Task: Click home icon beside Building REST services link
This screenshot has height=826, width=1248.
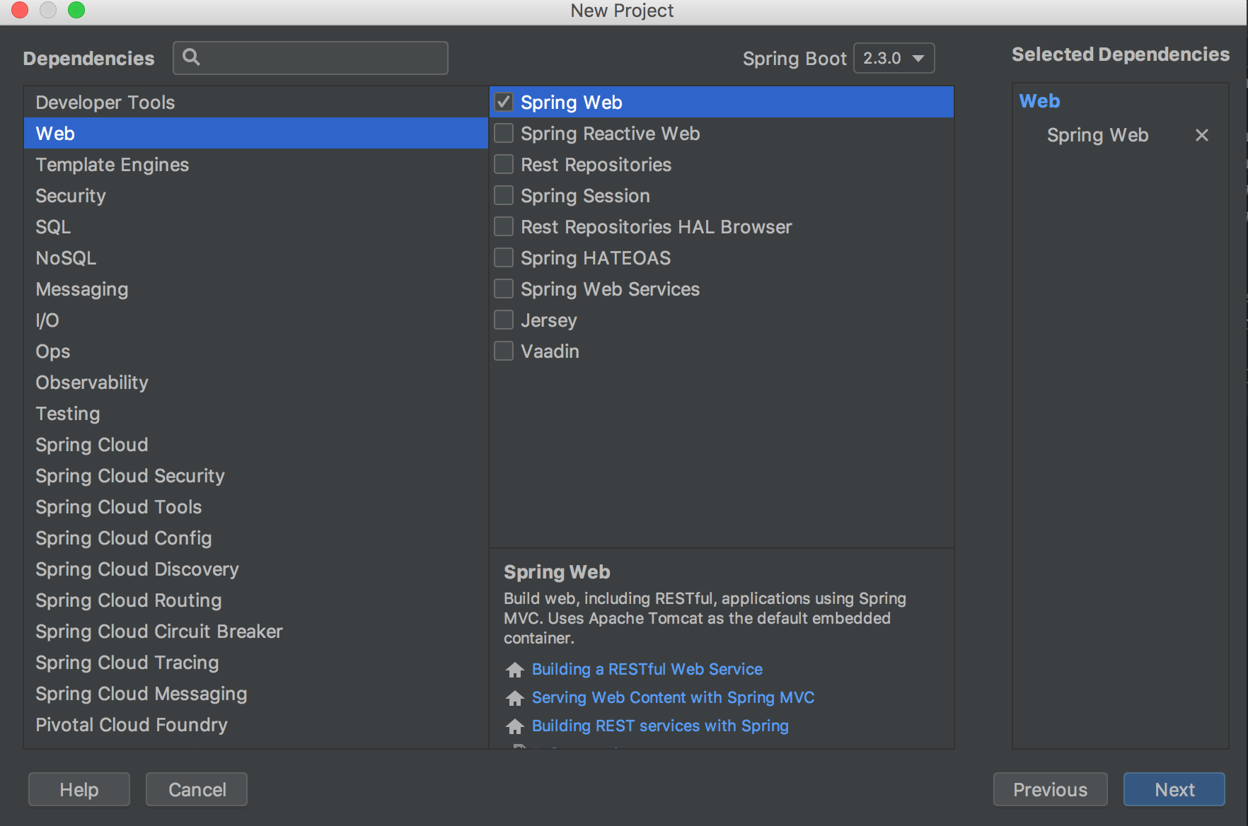Action: click(515, 726)
